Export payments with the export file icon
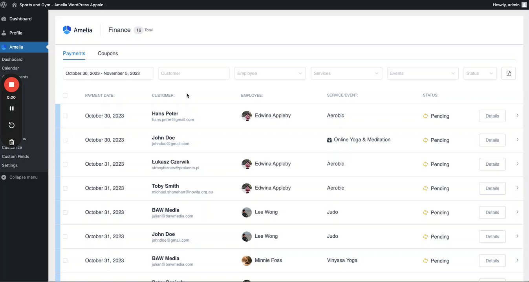 coord(509,73)
